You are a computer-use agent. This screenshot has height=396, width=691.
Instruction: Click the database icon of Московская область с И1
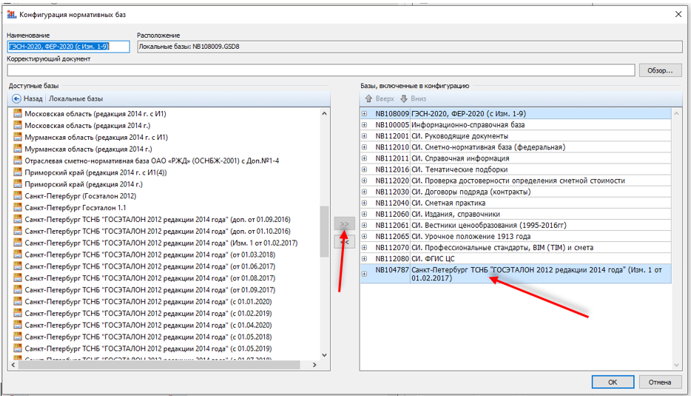point(18,113)
